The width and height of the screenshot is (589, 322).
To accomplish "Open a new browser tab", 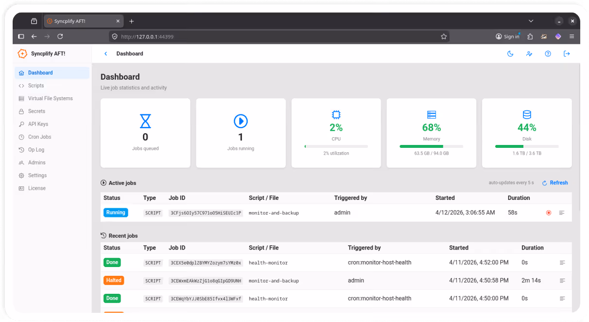I will (x=131, y=21).
